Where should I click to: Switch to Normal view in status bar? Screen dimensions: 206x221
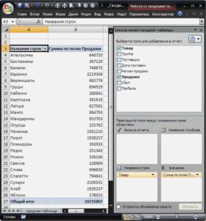pyautogui.click(x=126, y=217)
